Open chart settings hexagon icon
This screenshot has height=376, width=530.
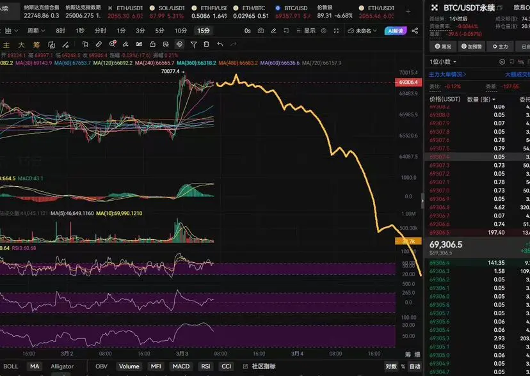tap(323, 31)
